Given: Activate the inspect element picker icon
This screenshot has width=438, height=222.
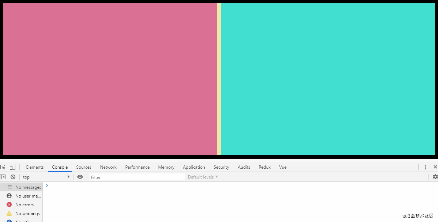Looking at the screenshot, I should point(3,167).
